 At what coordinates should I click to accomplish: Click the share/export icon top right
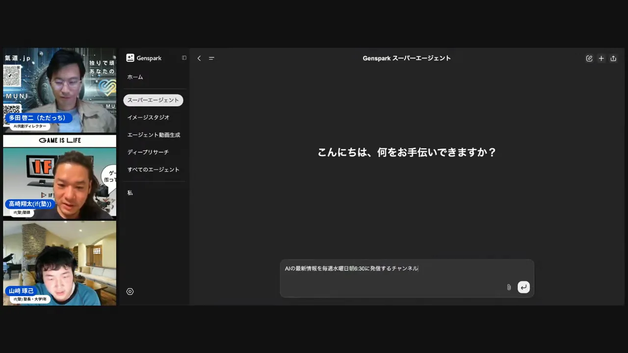coord(613,58)
